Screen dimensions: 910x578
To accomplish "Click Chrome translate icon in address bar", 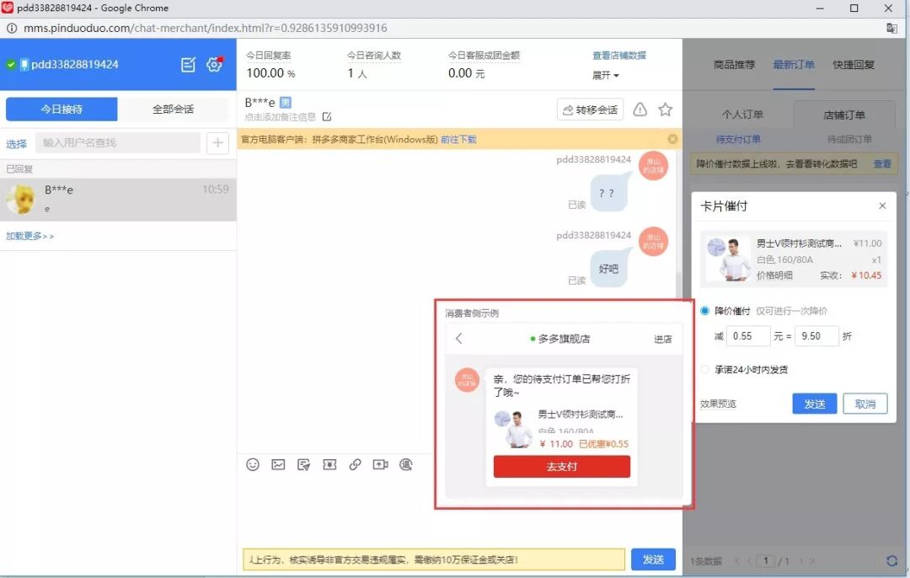I will (x=891, y=28).
